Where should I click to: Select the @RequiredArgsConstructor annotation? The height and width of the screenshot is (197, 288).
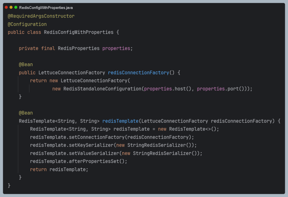41,16
